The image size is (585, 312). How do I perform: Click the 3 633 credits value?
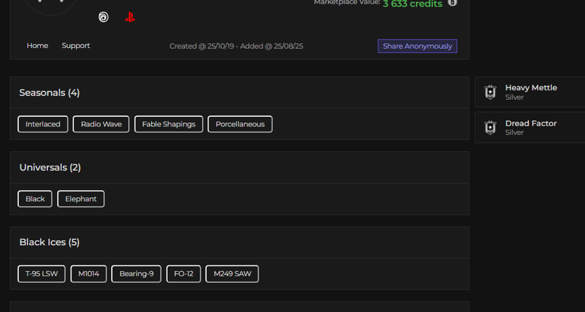click(412, 4)
